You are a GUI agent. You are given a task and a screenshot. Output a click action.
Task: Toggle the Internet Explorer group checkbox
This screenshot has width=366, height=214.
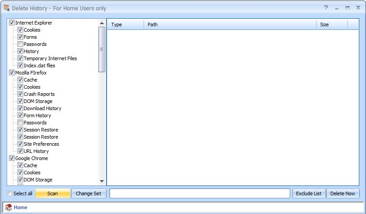tap(12, 23)
